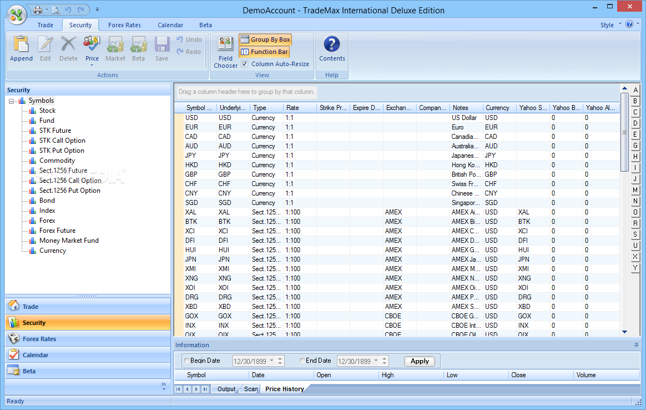
Task: Enable the End Date checkbox
Action: point(302,361)
